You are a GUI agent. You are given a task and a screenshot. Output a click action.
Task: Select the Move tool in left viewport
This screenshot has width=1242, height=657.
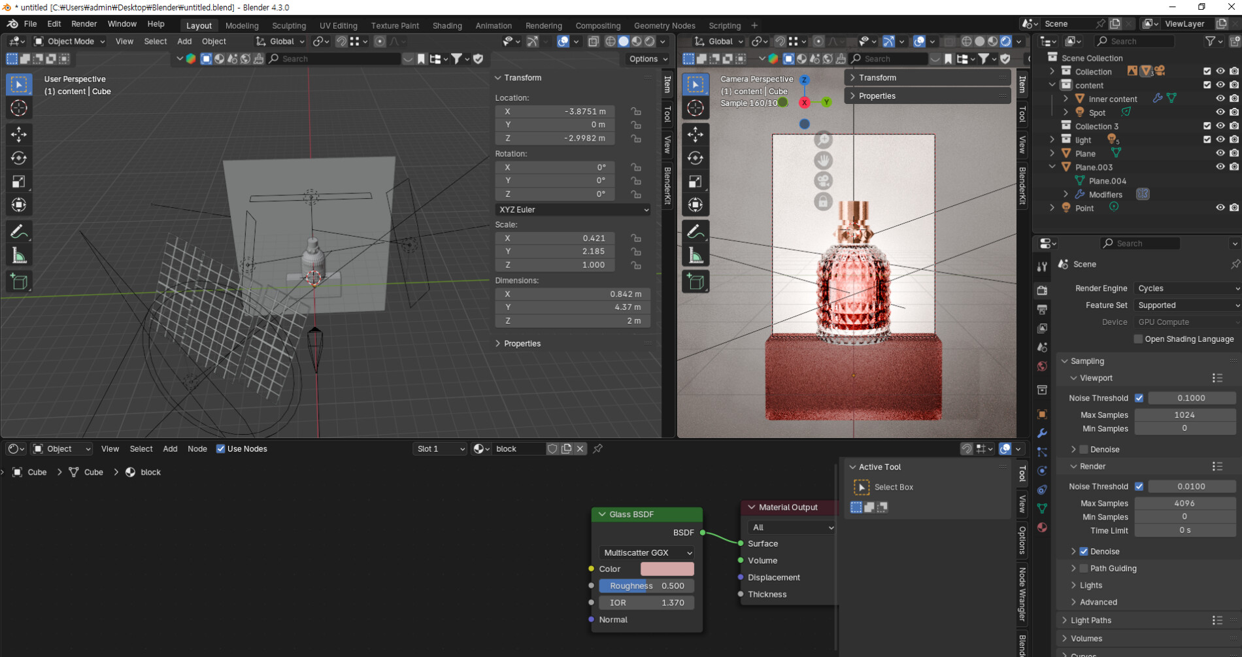[x=19, y=135]
